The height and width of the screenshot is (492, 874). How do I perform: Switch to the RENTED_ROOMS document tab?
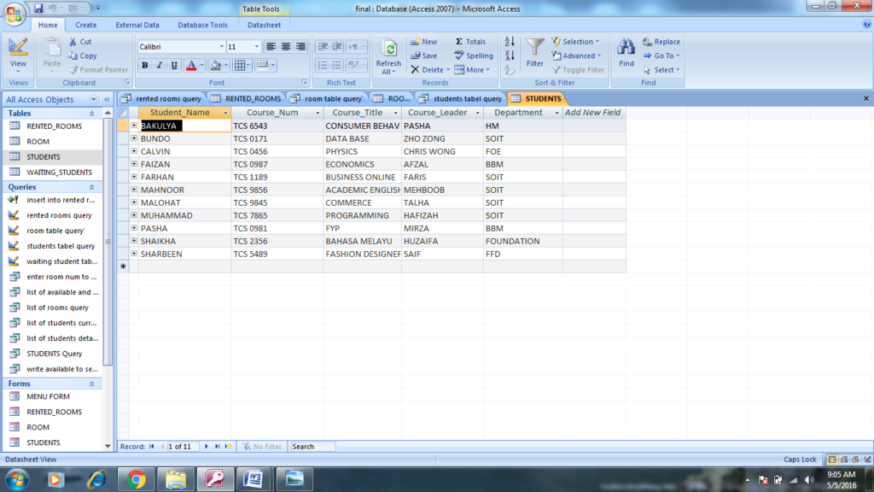click(247, 99)
